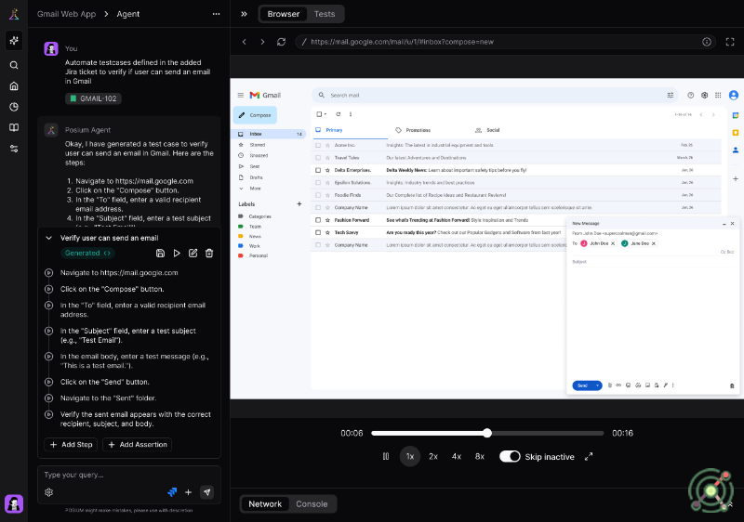
Task: Click the Jira integration icon in query box
Action: (x=172, y=492)
